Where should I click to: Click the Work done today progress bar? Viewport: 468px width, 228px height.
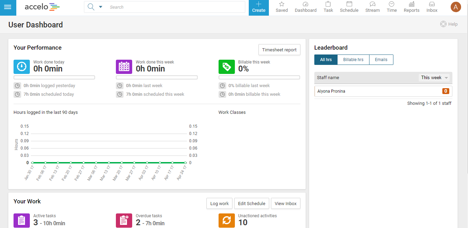tap(54, 77)
